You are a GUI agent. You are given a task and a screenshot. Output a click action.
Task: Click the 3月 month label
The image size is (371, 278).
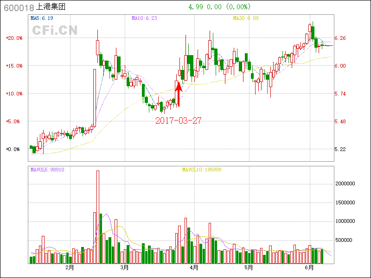(x=124, y=268)
